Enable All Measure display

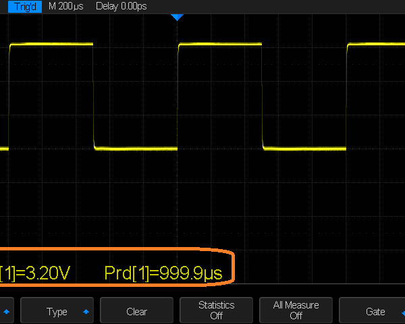click(x=296, y=310)
